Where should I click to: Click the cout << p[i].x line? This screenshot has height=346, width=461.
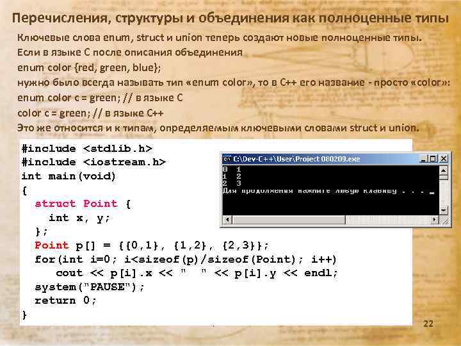point(197,273)
